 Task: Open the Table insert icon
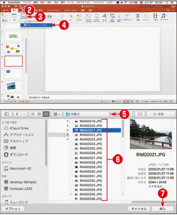coord(14,16)
